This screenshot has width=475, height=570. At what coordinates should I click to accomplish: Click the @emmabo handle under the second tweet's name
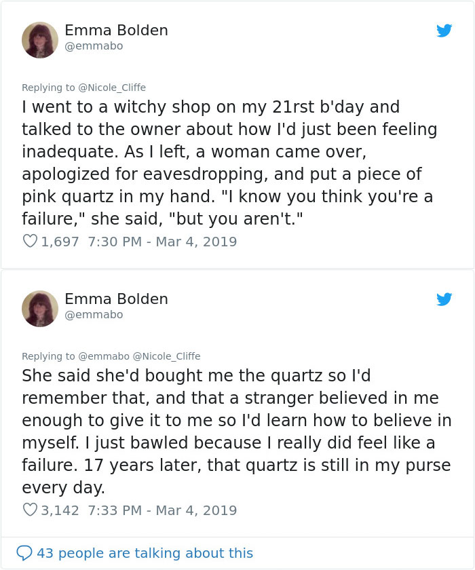(94, 315)
